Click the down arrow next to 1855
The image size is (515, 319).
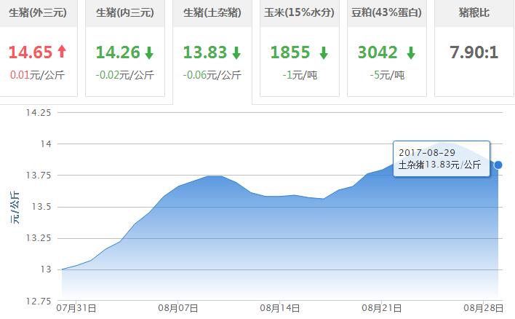coord(323,52)
